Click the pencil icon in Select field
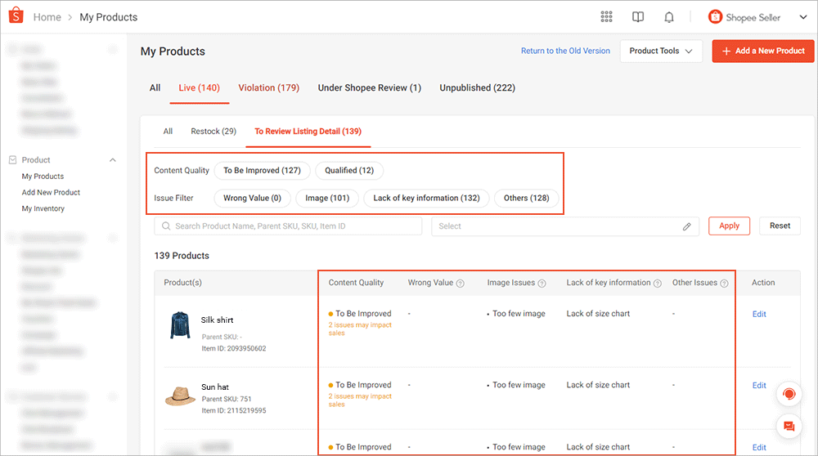 click(x=687, y=226)
